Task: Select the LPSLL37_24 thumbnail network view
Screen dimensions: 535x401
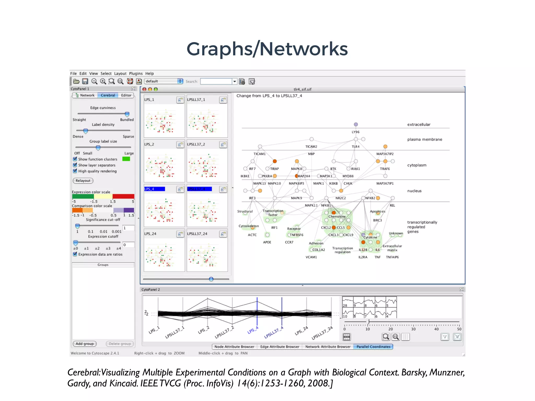Action: (x=207, y=255)
